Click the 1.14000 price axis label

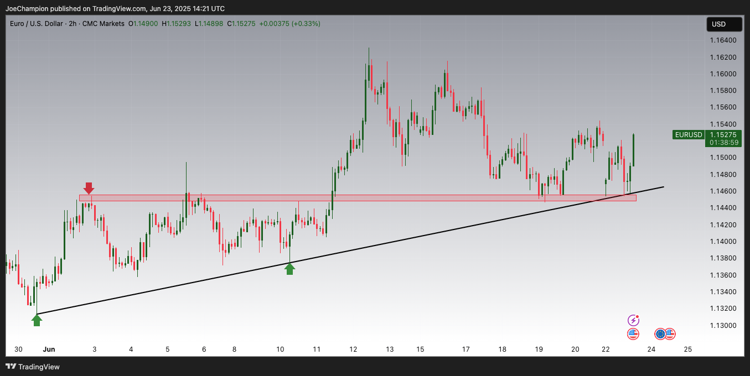723,241
